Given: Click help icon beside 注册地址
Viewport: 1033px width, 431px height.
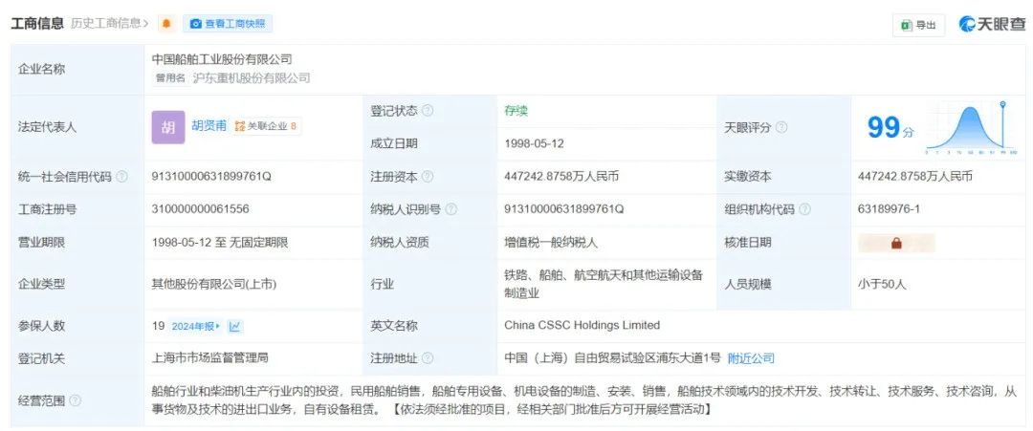Looking at the screenshot, I should (x=428, y=358).
